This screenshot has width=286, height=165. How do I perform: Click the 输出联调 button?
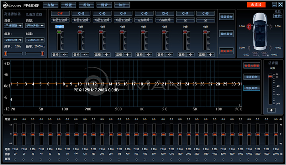226,34
